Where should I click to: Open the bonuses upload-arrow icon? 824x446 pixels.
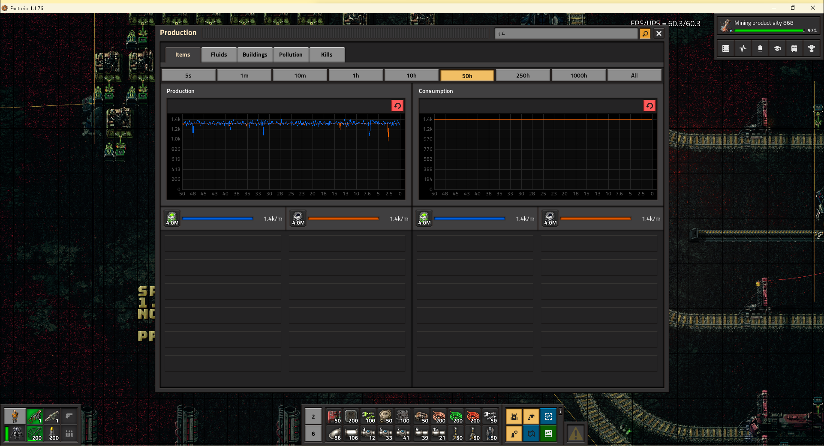tap(760, 48)
